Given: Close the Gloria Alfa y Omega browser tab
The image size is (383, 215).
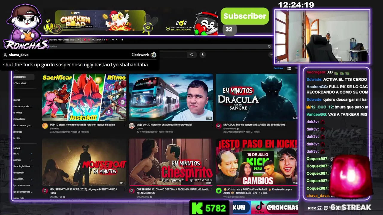Looking at the screenshot, I should coord(79,40).
